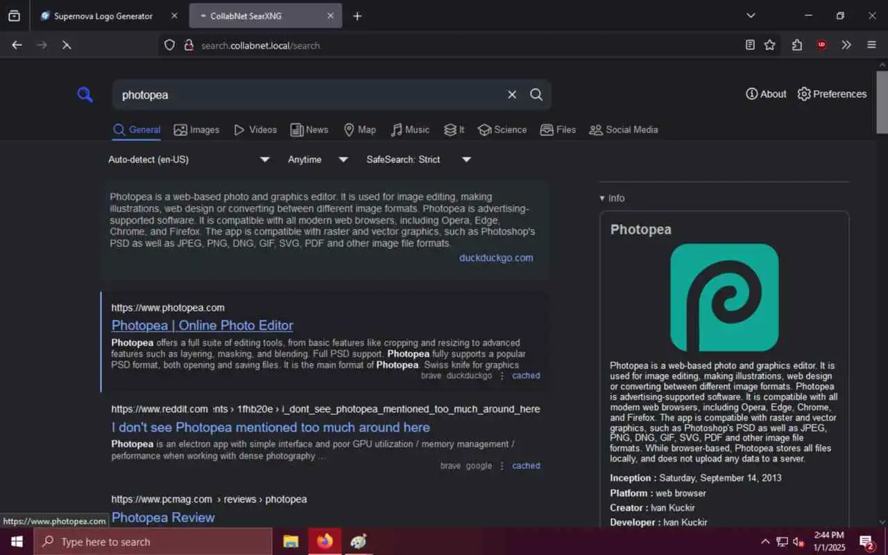The width and height of the screenshot is (888, 555).
Task: Open Firefox View icon in tab bar
Action: (x=14, y=16)
